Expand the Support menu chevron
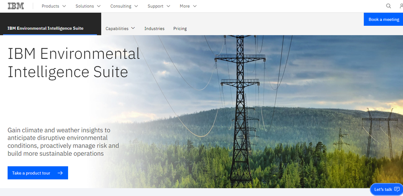 [168, 6]
